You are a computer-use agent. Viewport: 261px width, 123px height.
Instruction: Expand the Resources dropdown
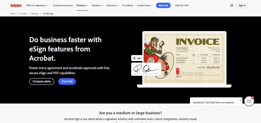[x=113, y=6]
